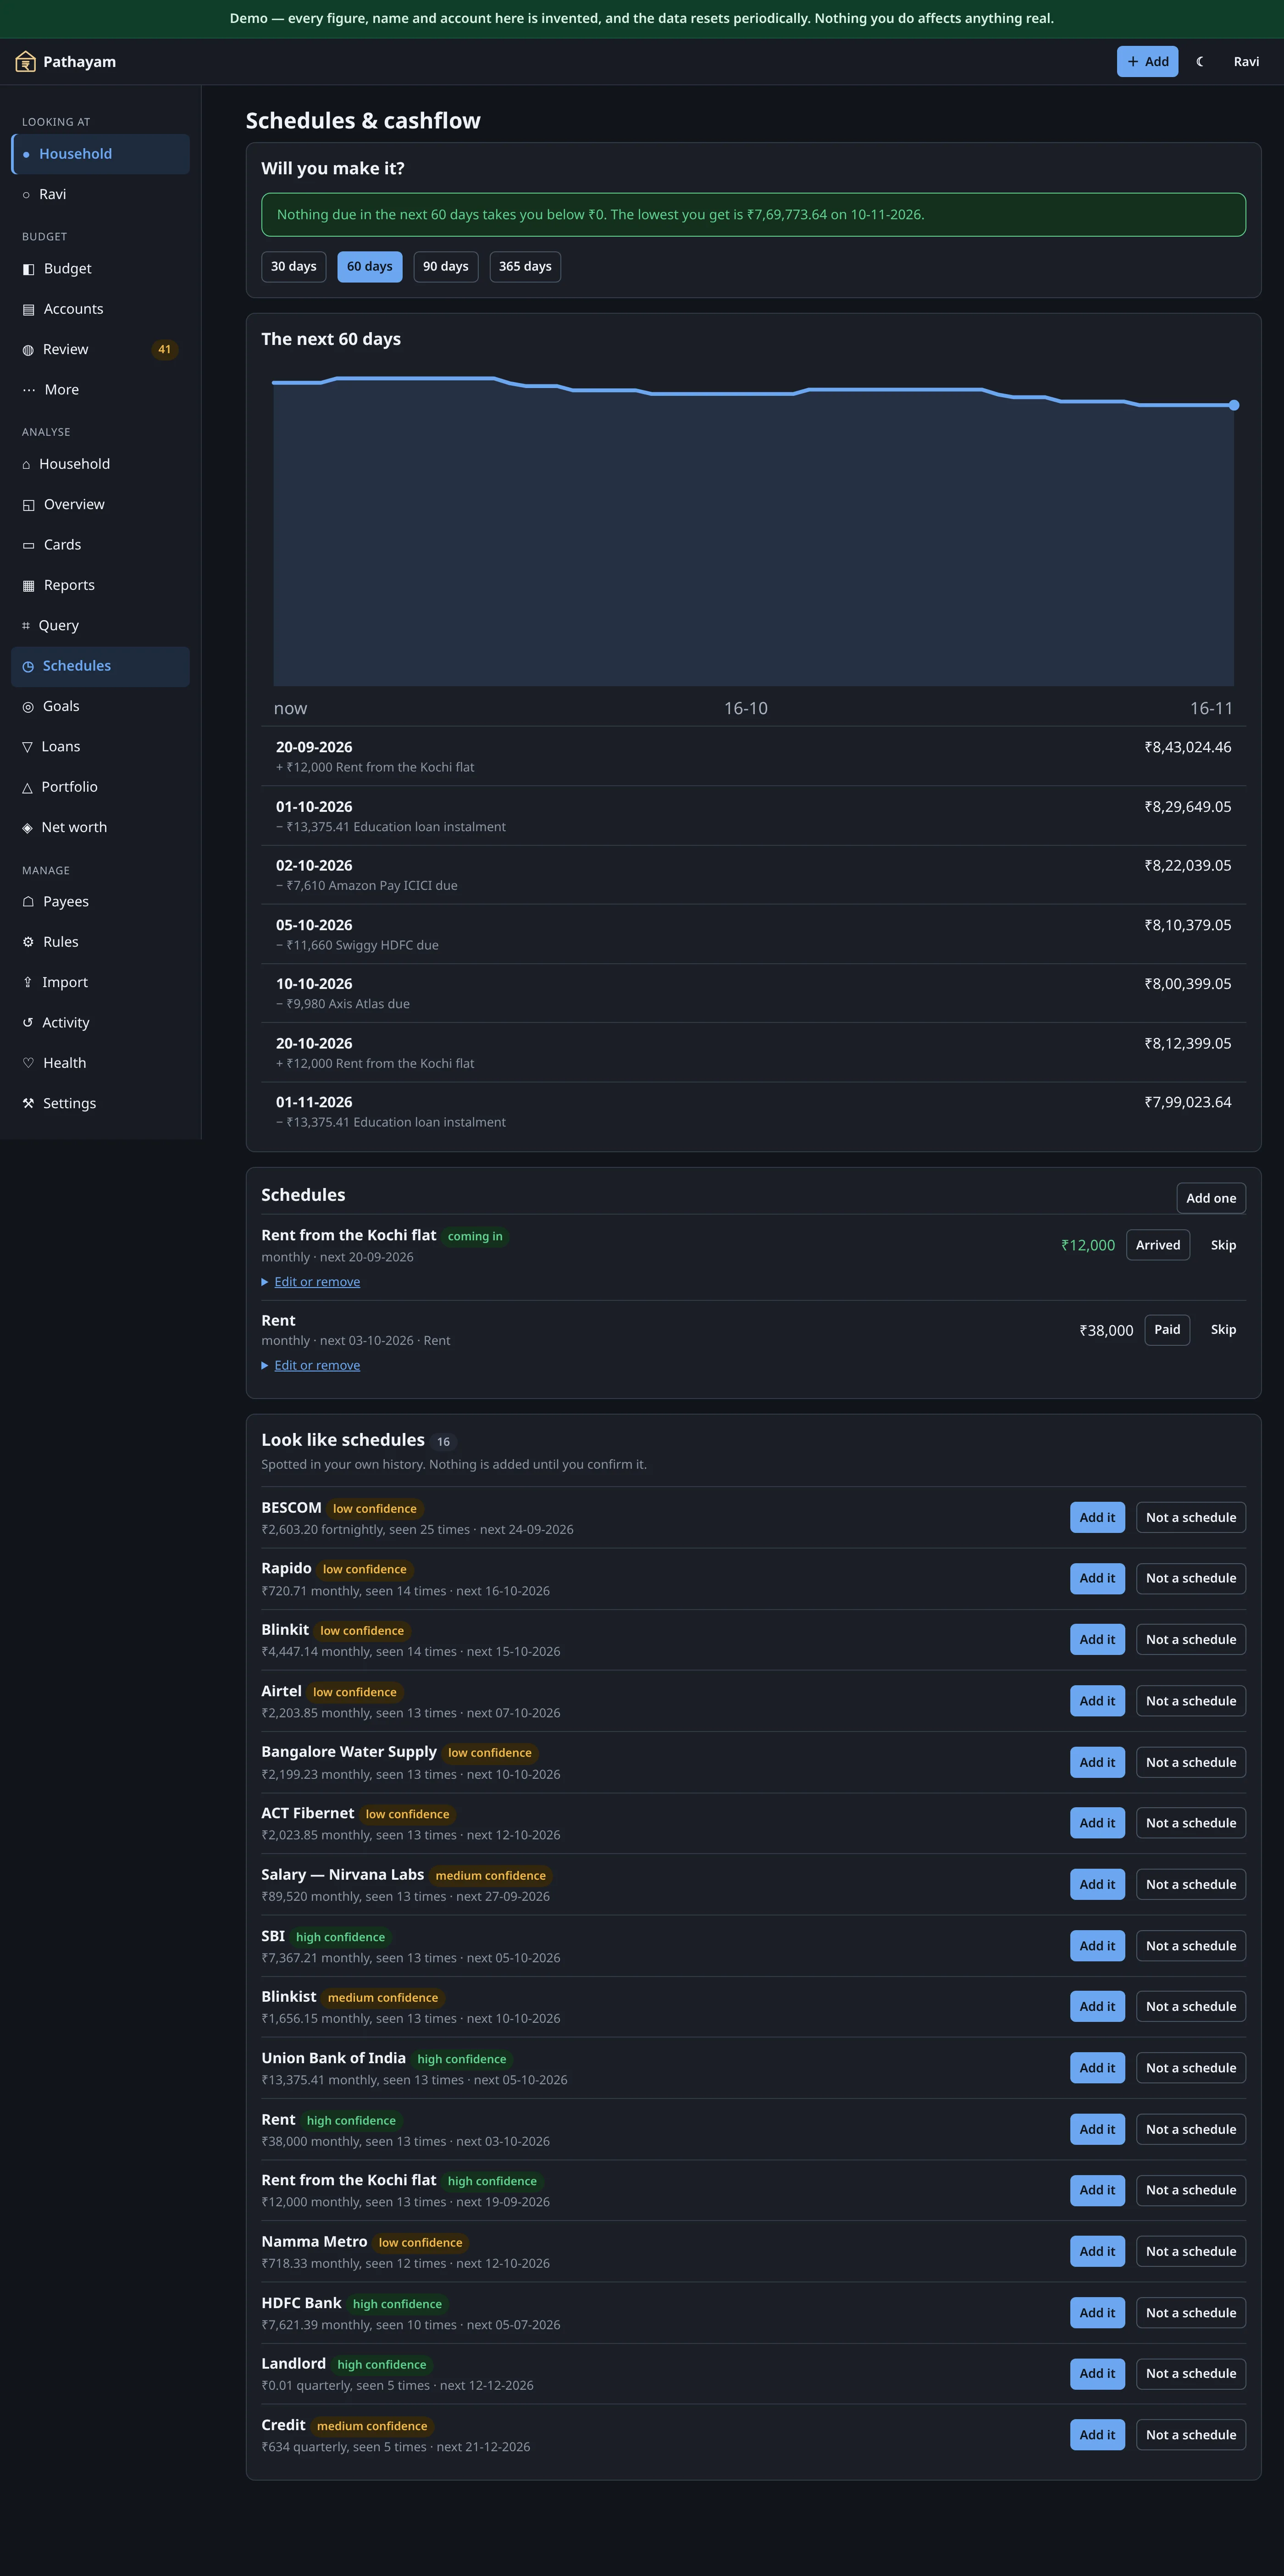
Task: Click the Pathayam home logo icon
Action: point(26,62)
